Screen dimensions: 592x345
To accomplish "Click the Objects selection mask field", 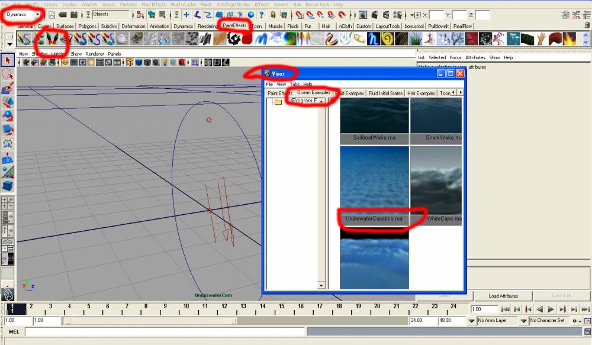I will tap(111, 14).
